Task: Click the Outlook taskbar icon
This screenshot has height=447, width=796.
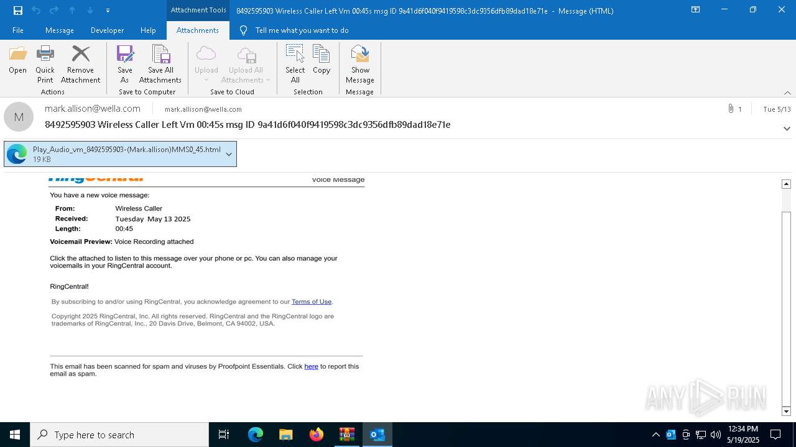Action: tap(377, 435)
